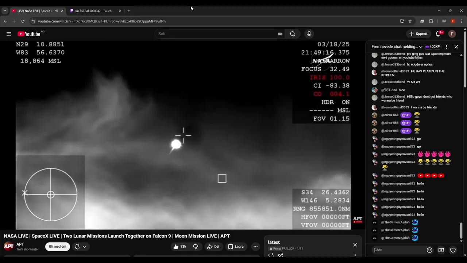Viewport: 467px width, 263px height.
Task: Click the browser address bar URL
Action: (102, 21)
